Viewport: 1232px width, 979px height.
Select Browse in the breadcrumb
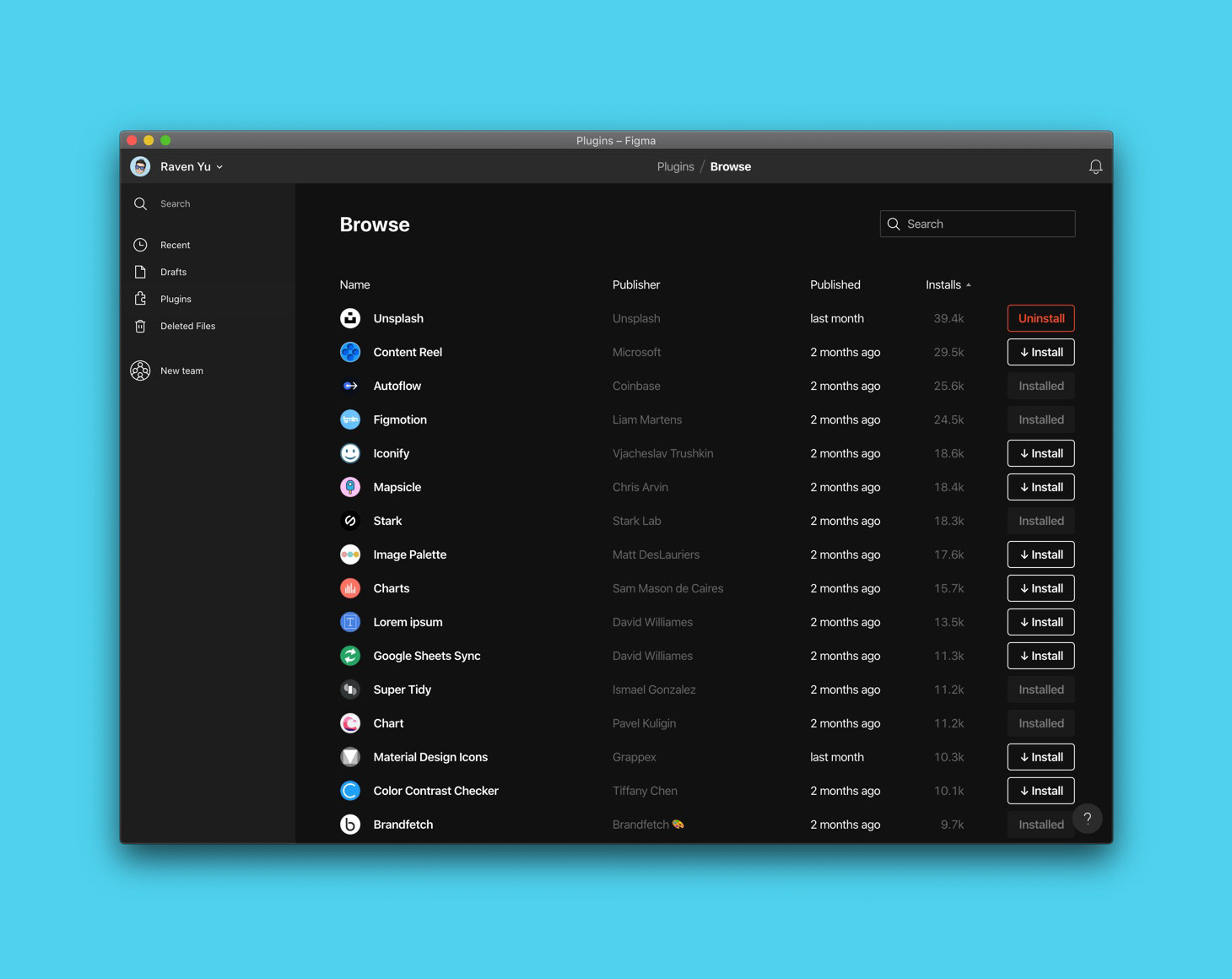click(731, 167)
